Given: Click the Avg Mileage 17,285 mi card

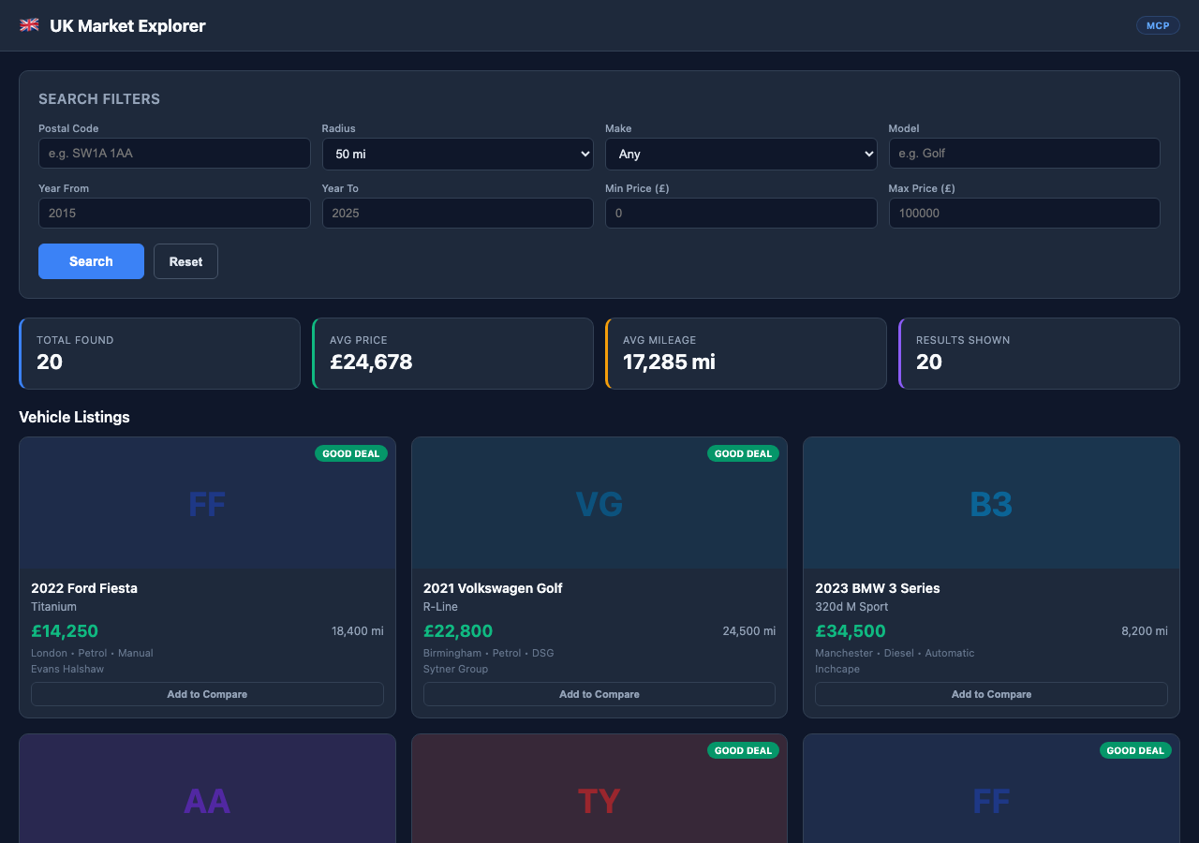Looking at the screenshot, I should coord(746,353).
